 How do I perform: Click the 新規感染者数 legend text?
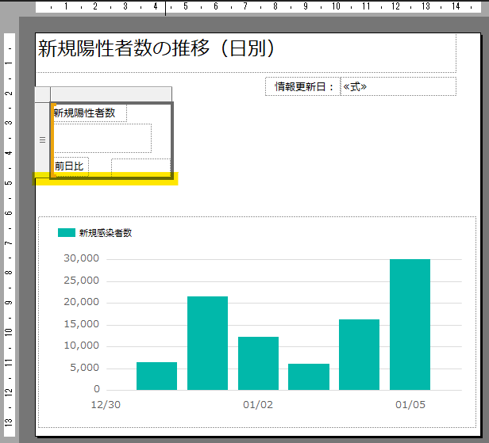[106, 233]
